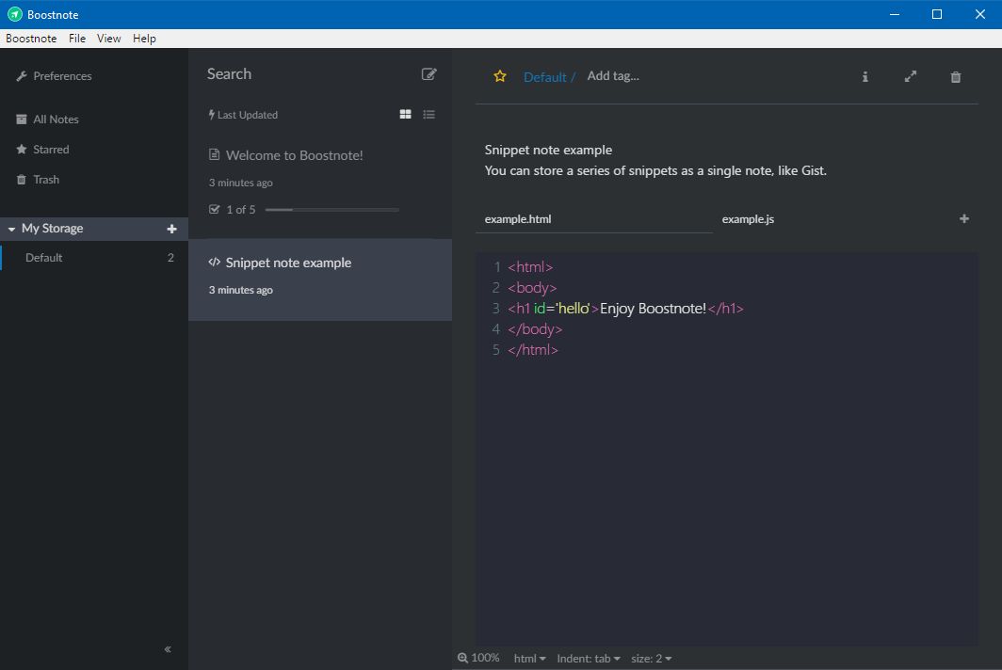Switch to the example.js snippet tab

832,219
